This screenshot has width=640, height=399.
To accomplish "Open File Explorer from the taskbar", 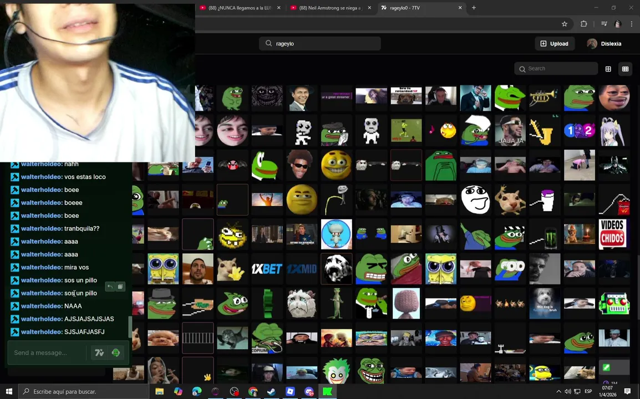I will coord(160,391).
